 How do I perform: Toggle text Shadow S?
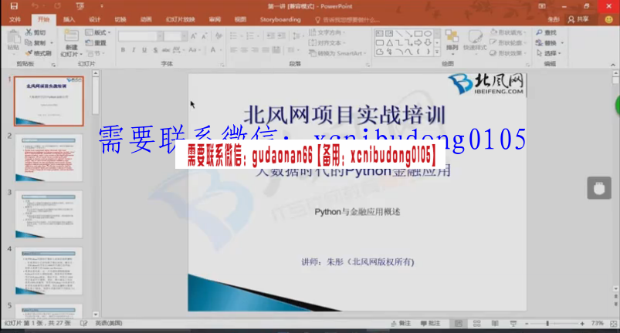(155, 49)
